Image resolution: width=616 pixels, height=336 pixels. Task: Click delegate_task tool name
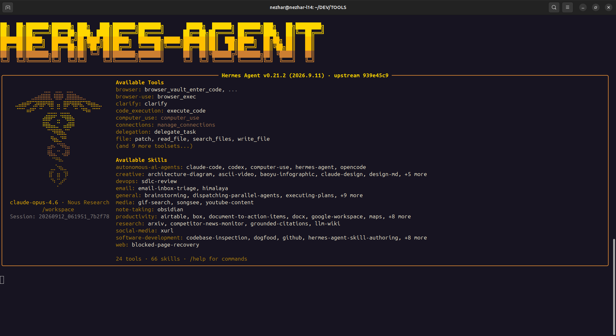tap(175, 132)
